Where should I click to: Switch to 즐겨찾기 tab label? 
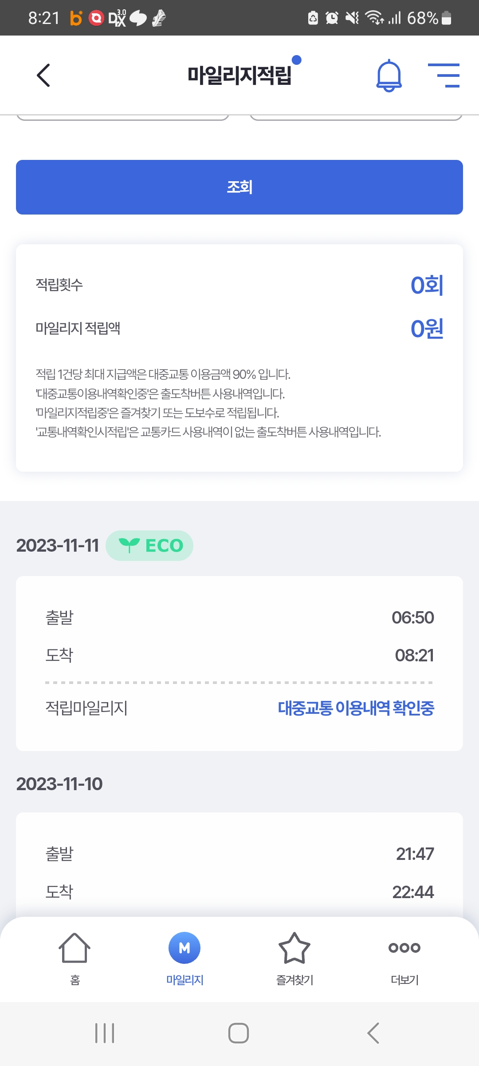(294, 980)
